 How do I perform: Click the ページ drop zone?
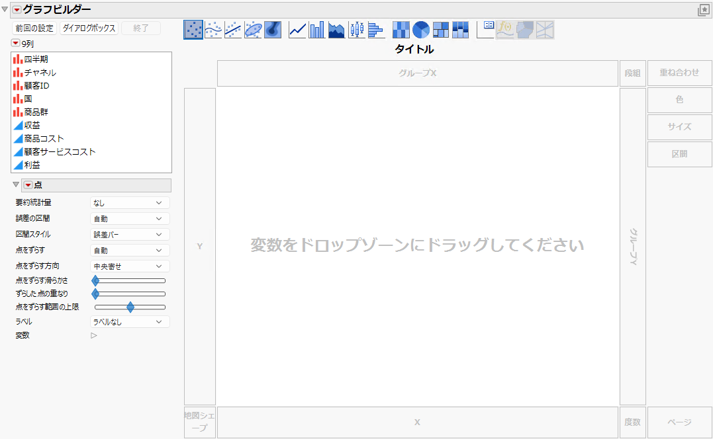(679, 422)
